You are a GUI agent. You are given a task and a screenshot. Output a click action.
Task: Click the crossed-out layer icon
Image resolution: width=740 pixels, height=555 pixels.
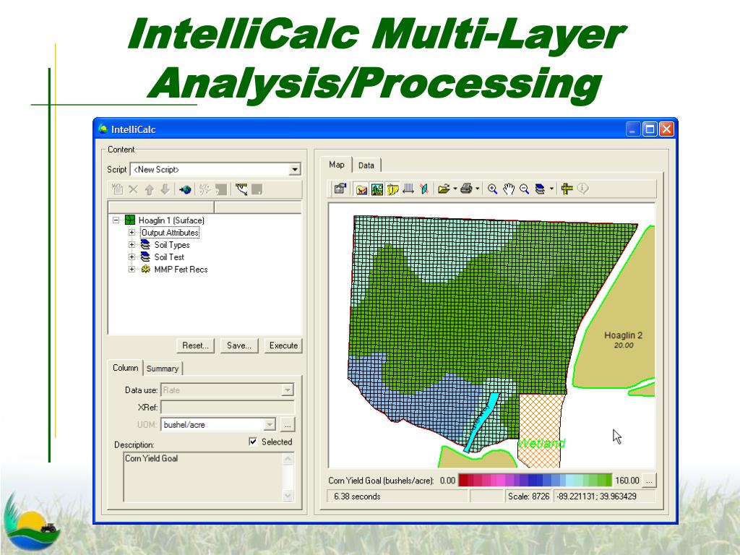[423, 189]
